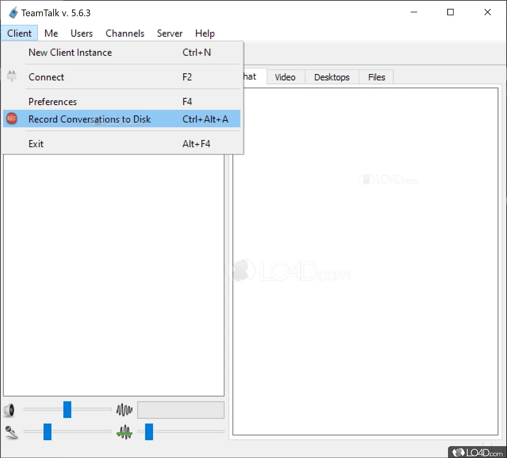Click the microphone level slider handle
The image size is (507, 458).
click(x=48, y=432)
